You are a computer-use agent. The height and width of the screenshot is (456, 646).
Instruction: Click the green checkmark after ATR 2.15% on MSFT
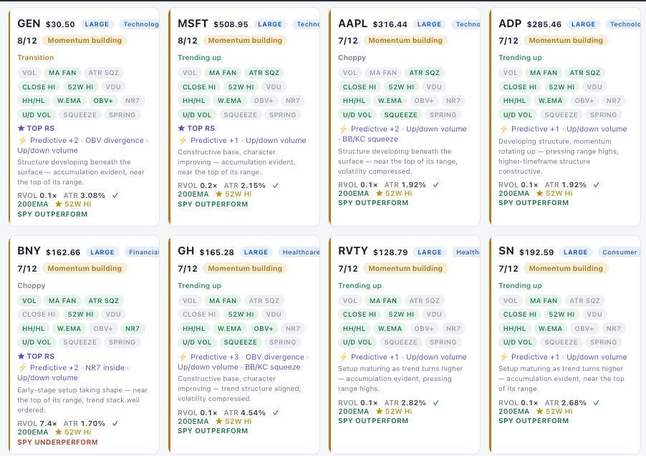[x=275, y=185]
